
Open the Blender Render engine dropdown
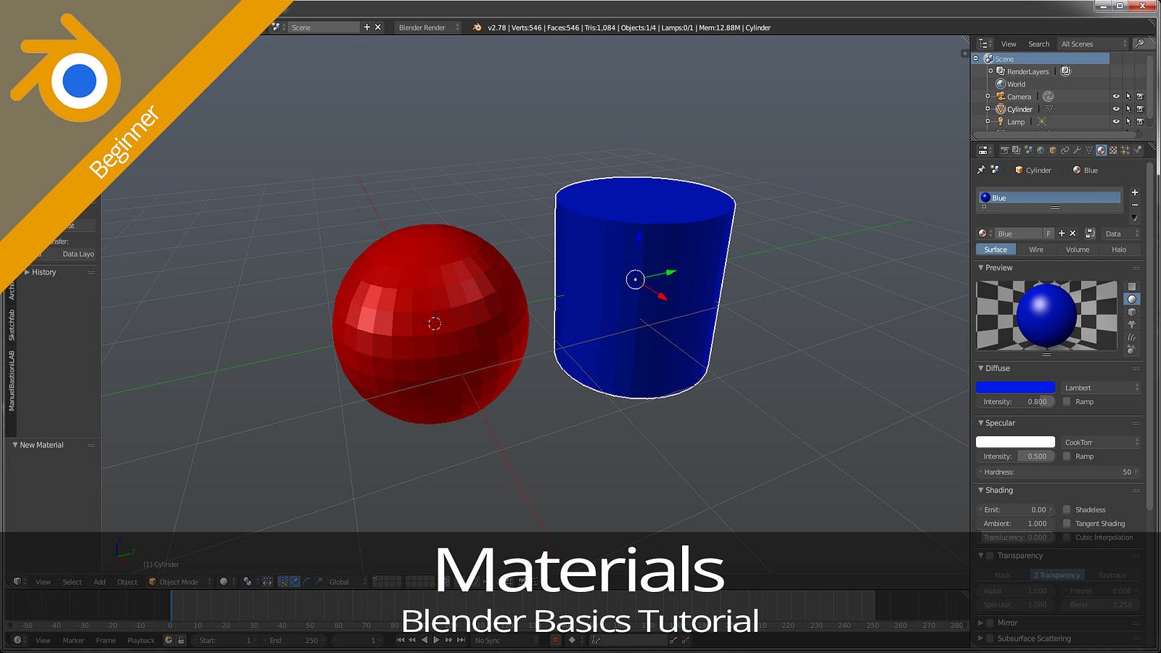pyautogui.click(x=427, y=28)
